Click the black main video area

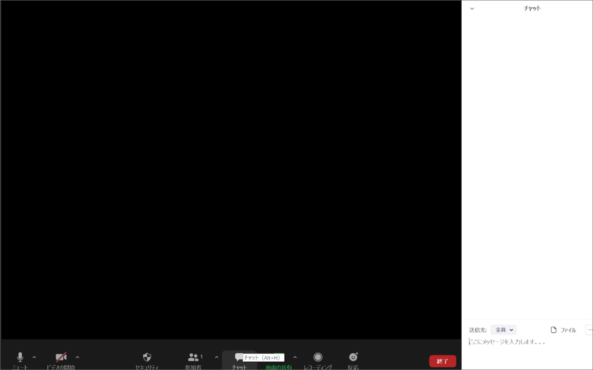click(230, 169)
